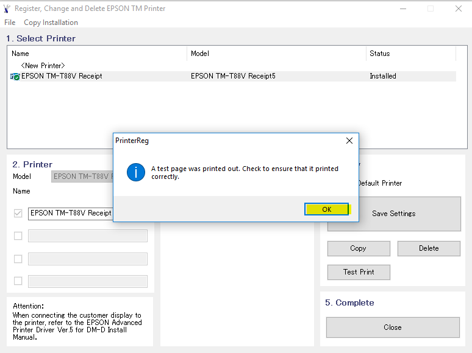Image resolution: width=472 pixels, height=353 pixels.
Task: Click the application icon in title bar
Action: pos(7,9)
